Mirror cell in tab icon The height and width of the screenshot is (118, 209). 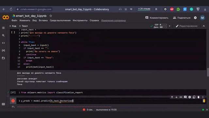[x=194, y=97]
